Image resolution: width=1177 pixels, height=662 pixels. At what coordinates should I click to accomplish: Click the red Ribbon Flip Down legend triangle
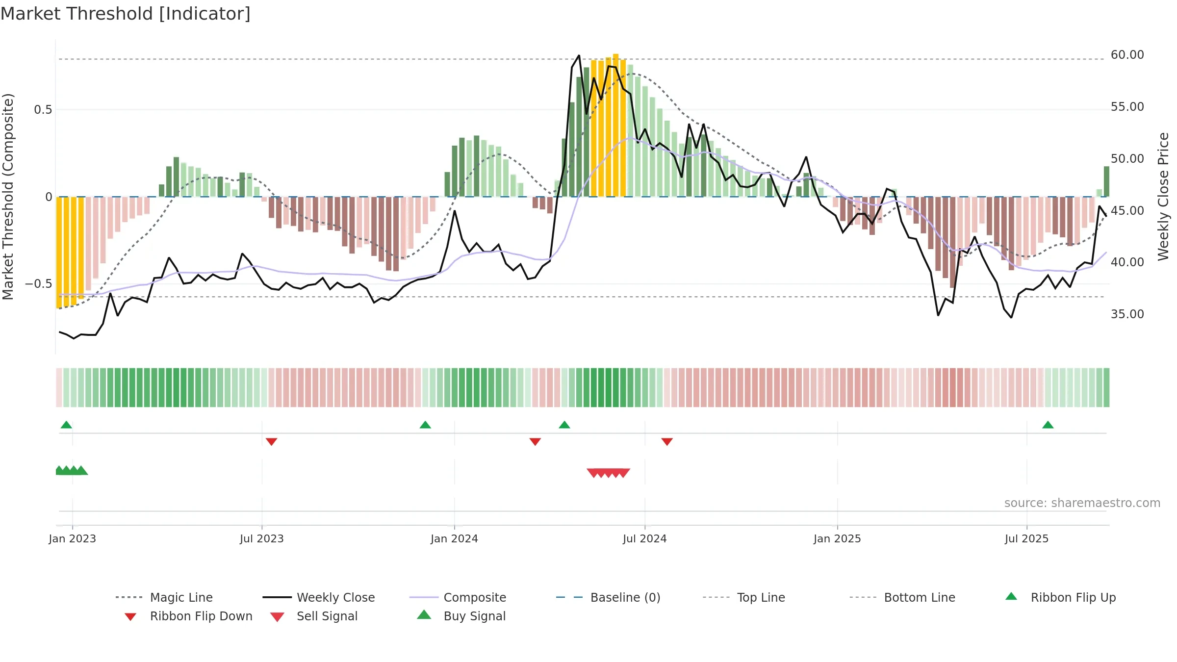tap(130, 617)
